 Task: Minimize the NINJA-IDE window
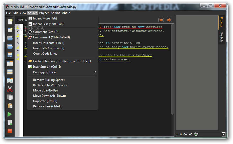[x=204, y=6]
